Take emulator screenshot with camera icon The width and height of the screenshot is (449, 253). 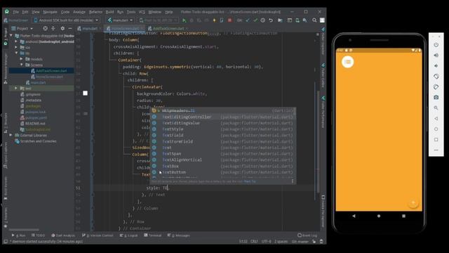pos(436,98)
